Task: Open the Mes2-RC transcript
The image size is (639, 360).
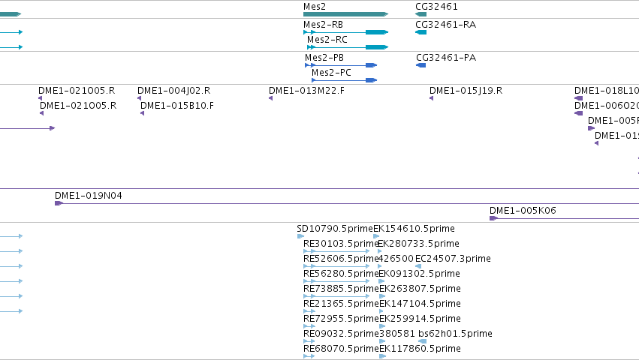Action: [348, 47]
